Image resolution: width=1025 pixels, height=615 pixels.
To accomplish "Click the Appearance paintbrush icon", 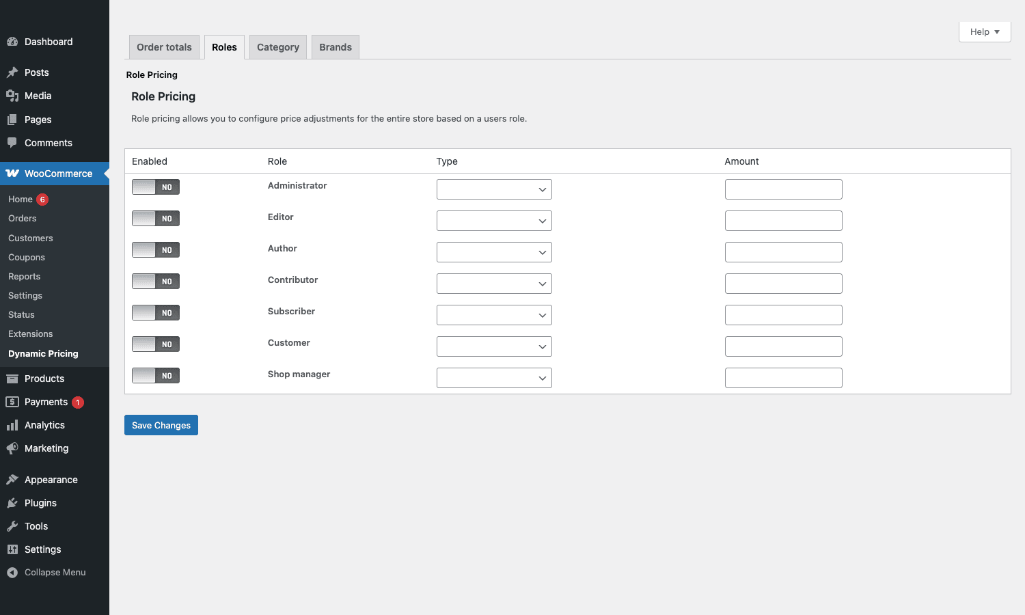I will (12, 480).
